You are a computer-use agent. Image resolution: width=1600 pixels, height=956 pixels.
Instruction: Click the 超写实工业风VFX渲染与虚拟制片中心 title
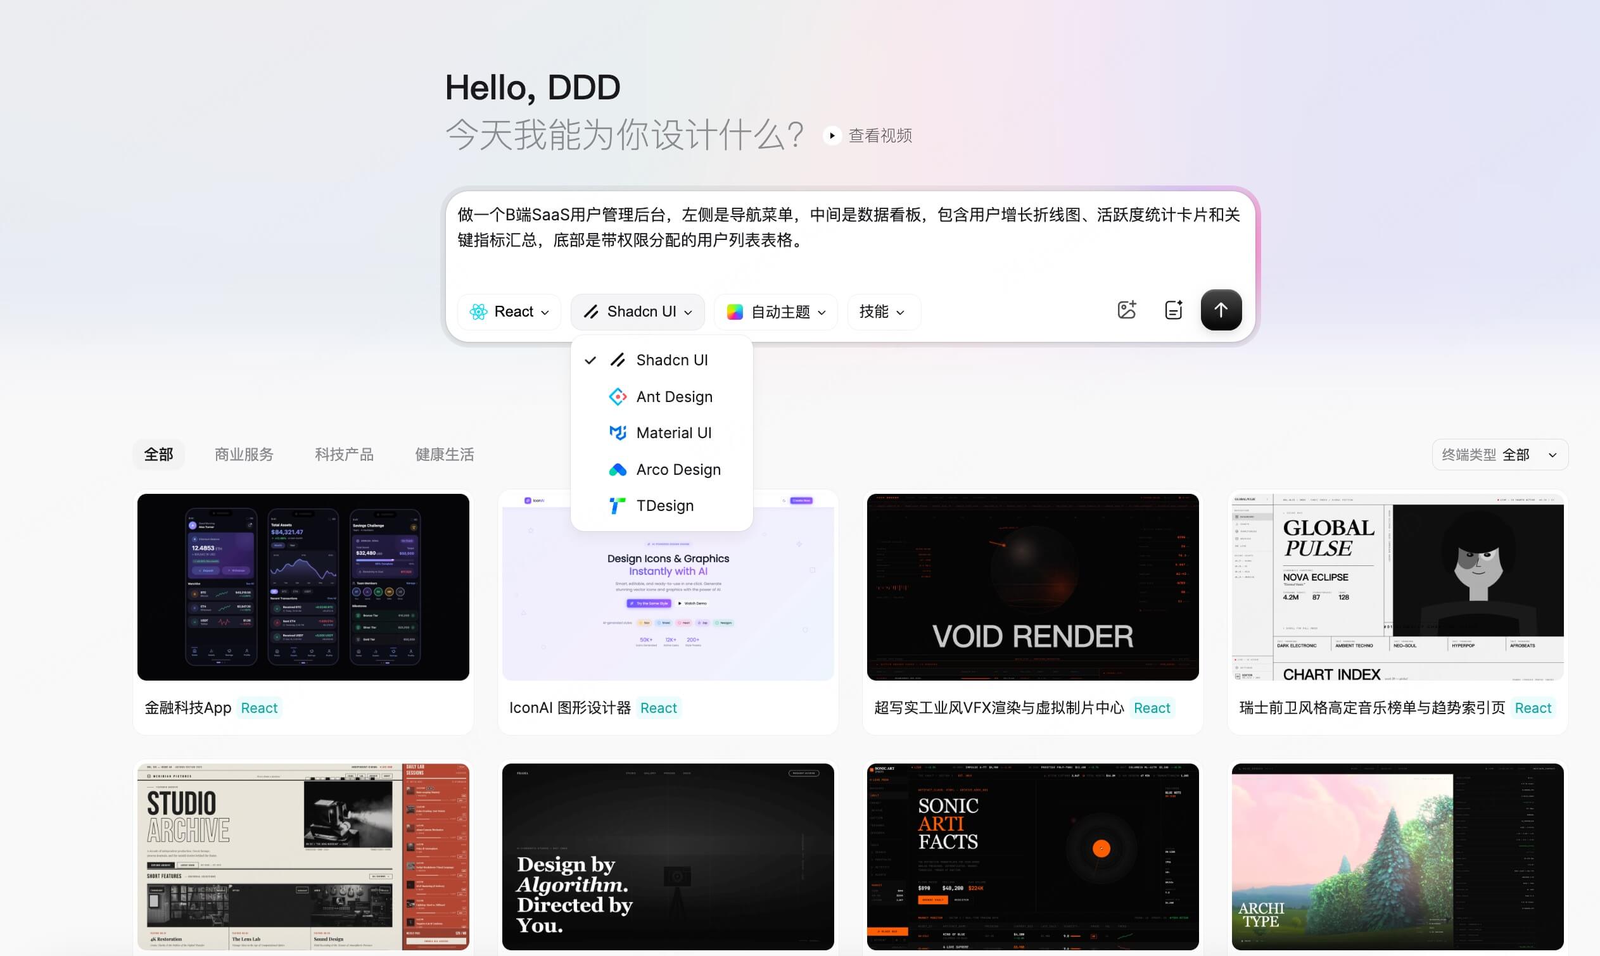999,708
